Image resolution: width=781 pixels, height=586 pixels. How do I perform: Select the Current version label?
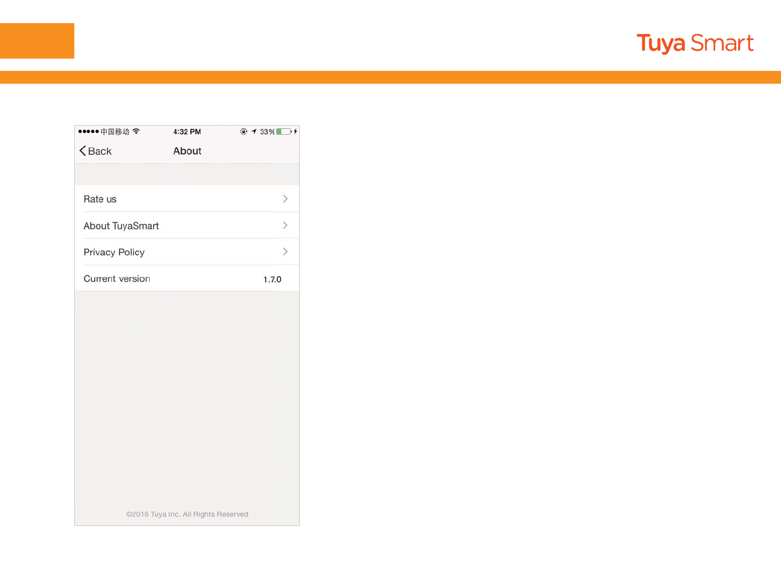pos(117,279)
